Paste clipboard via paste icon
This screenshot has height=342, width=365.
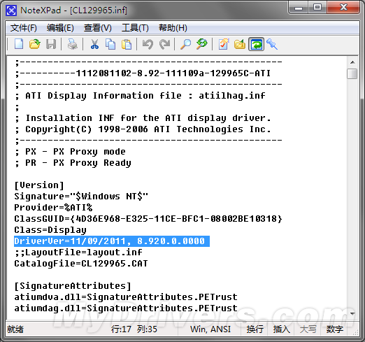point(127,44)
